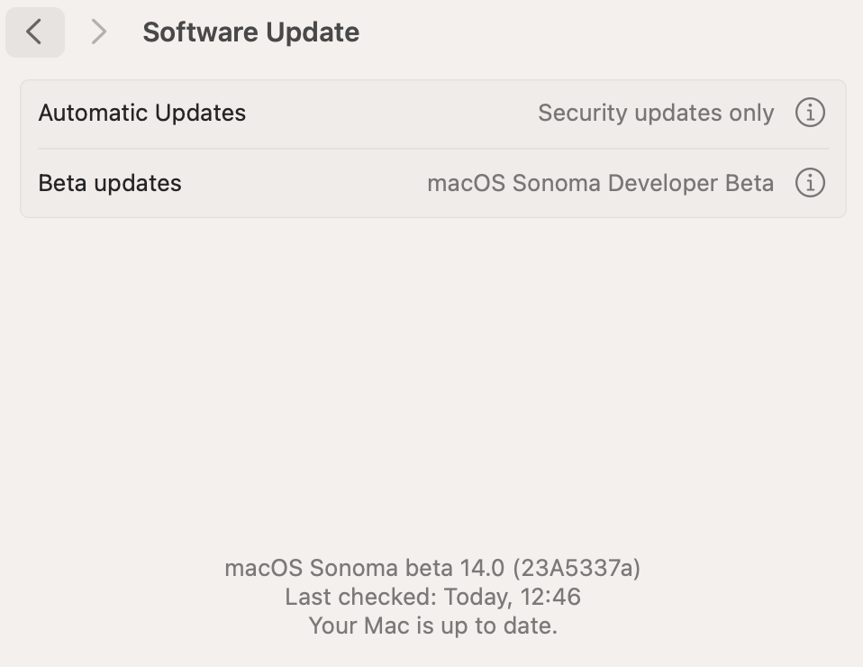The image size is (863, 667).
Task: Click the word "Sonoma" in the bottom version line
Action: tap(353, 568)
